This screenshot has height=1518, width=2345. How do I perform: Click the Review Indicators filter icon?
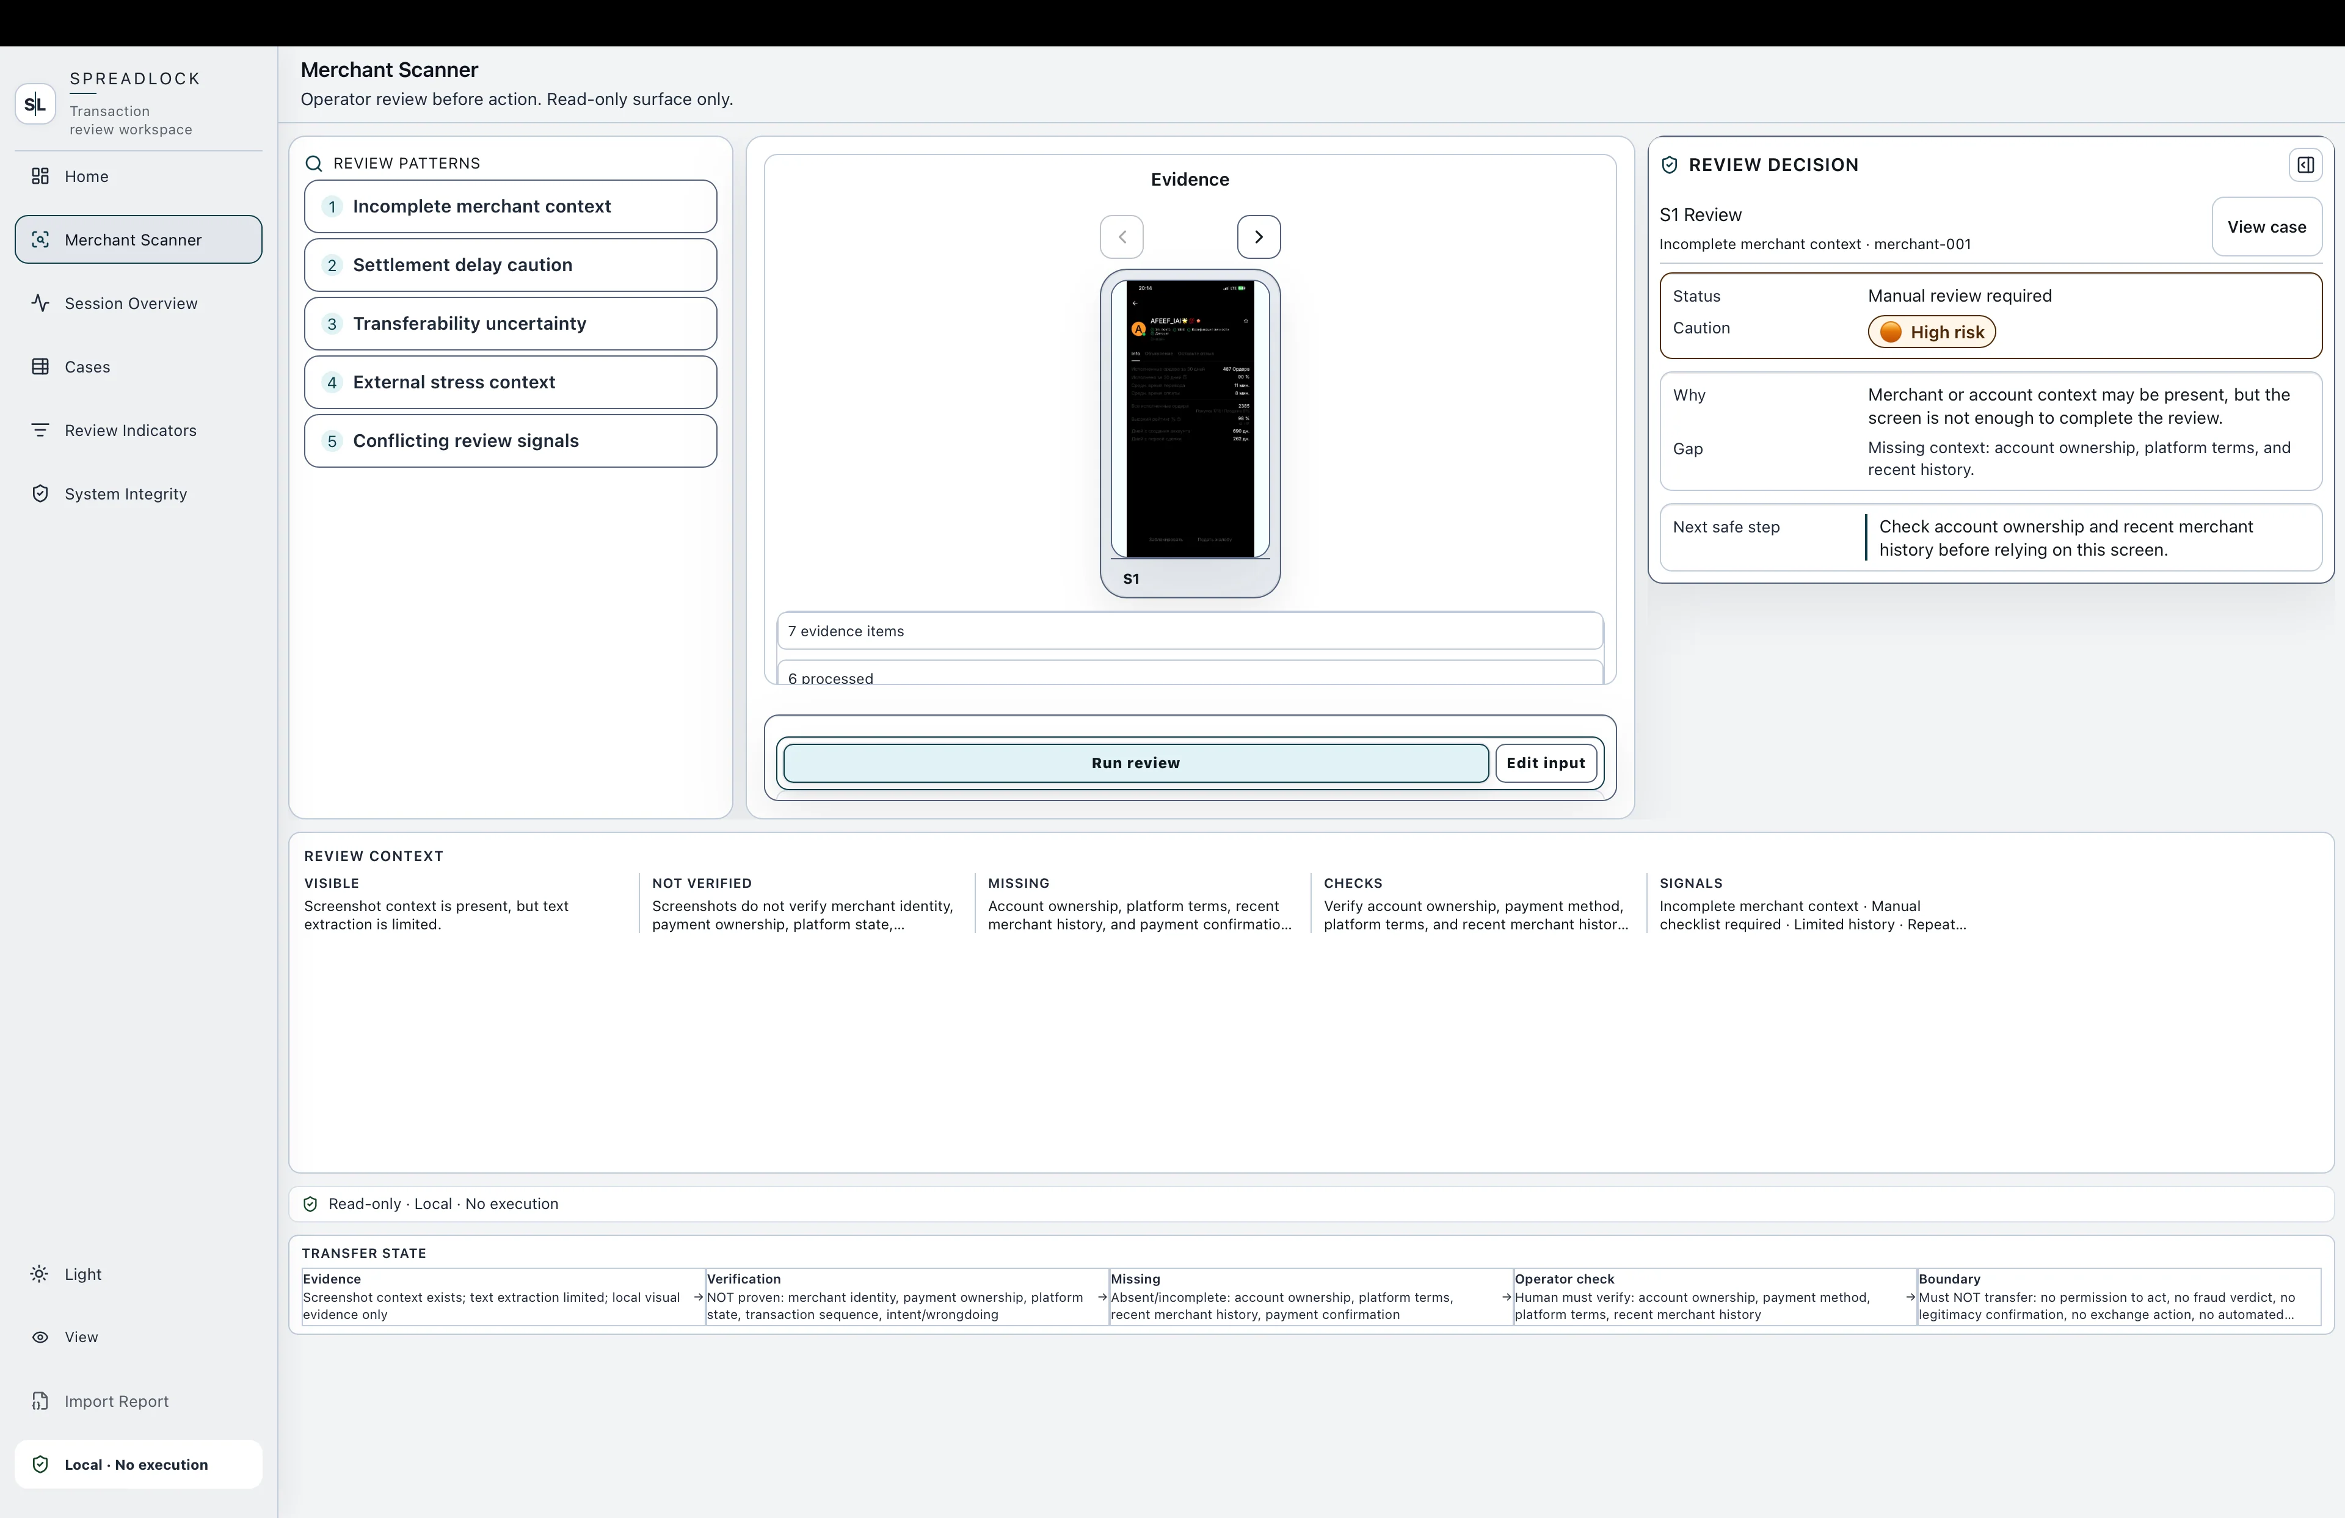[40, 430]
